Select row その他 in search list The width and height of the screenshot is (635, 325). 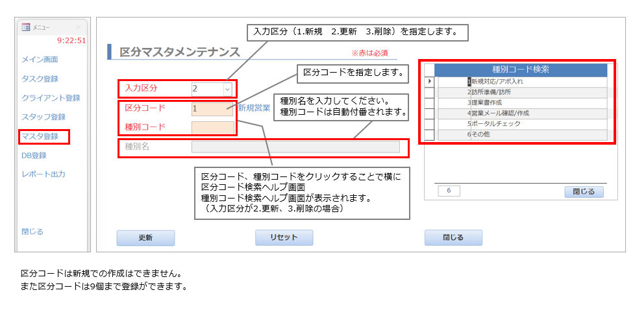523,134
